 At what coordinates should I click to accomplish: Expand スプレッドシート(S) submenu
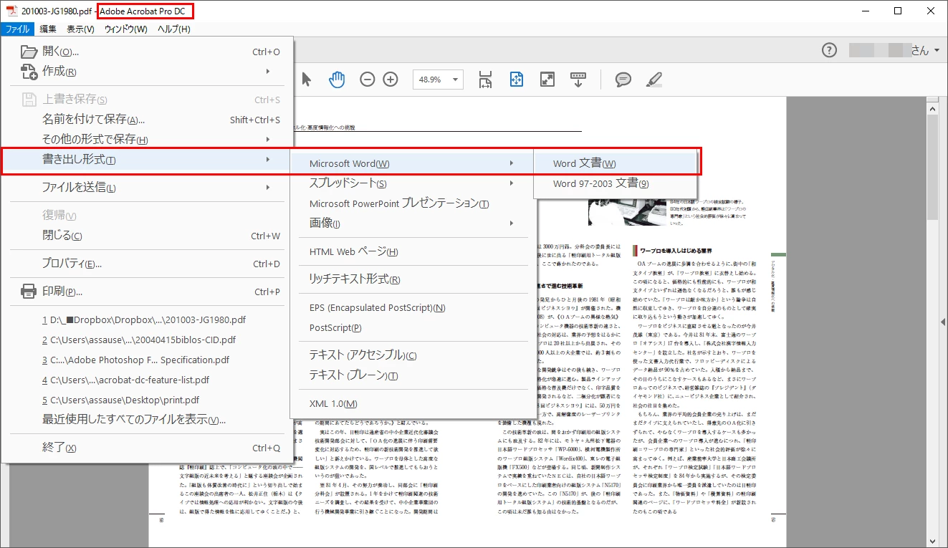tap(413, 183)
